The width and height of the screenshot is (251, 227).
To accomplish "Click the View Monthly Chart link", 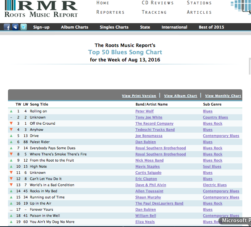I will [x=223, y=96].
